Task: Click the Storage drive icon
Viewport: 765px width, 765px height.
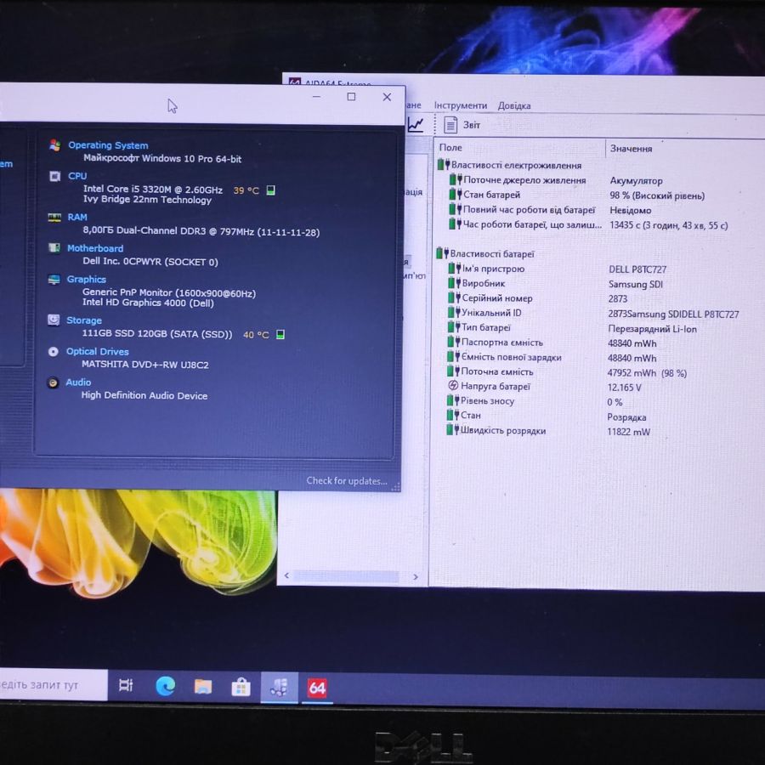Action: [x=54, y=320]
